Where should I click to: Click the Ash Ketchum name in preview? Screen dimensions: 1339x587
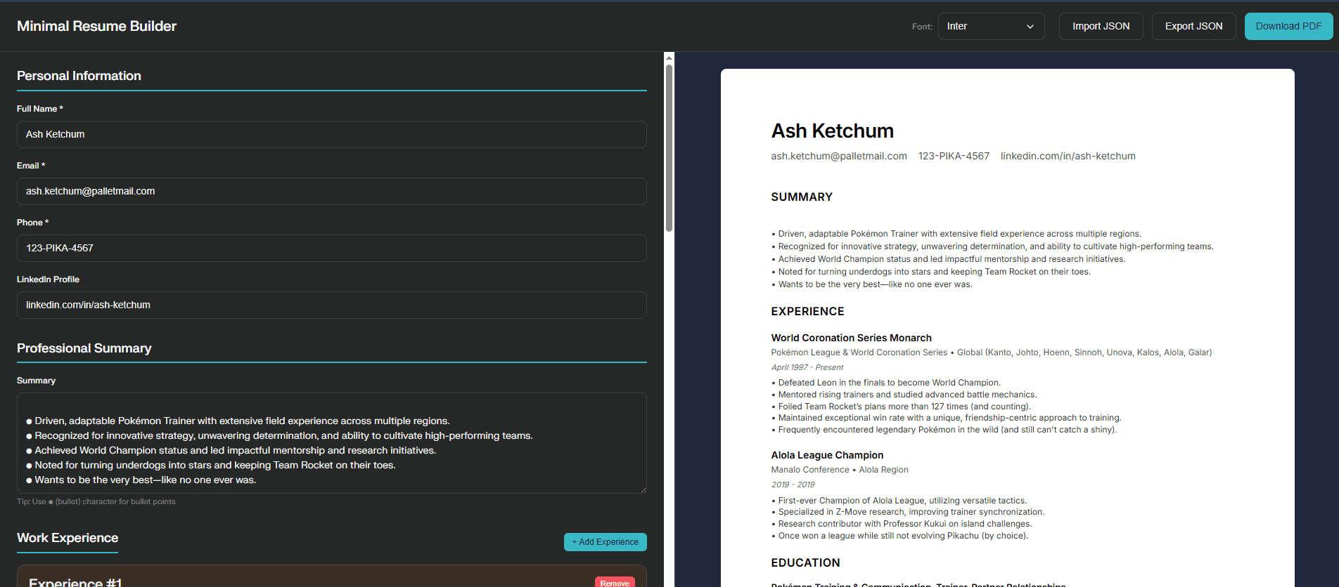(x=832, y=131)
